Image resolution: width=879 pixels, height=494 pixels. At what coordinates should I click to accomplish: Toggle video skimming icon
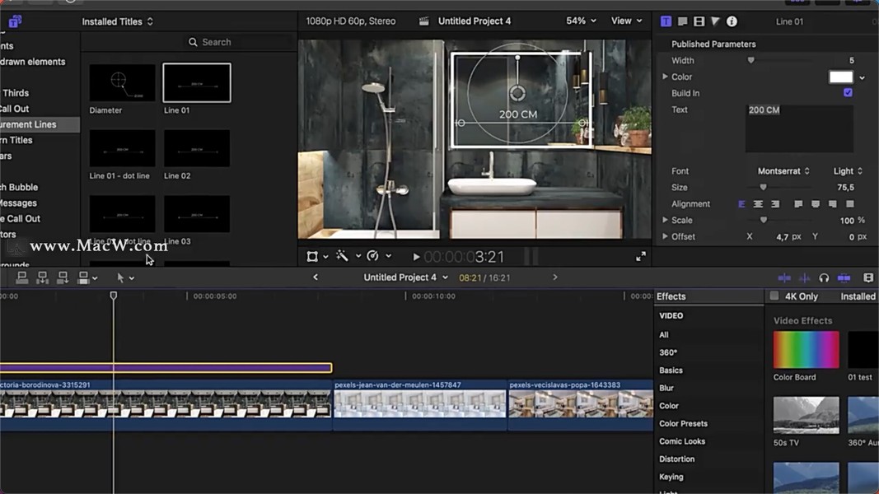click(784, 277)
